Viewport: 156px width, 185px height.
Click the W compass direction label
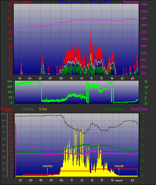[146, 87]
